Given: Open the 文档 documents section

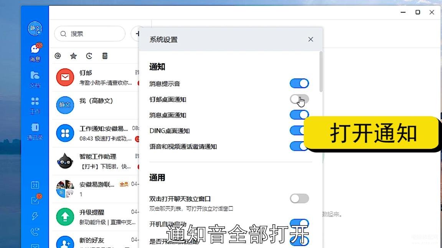Looking at the screenshot, I should coord(35,79).
